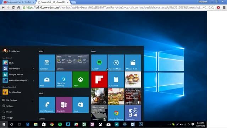227x128 pixels.
Task: Open the Twitter icon on the taskbar
Action: [68, 124]
